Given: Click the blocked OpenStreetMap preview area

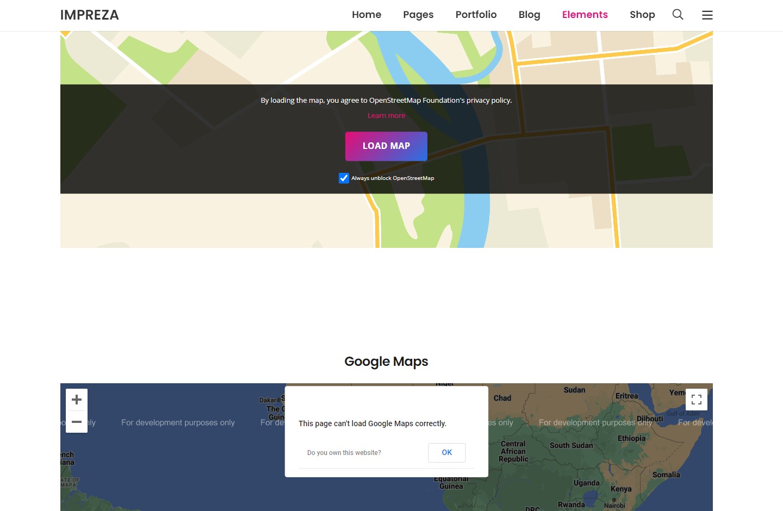Looking at the screenshot, I should coord(163,139).
